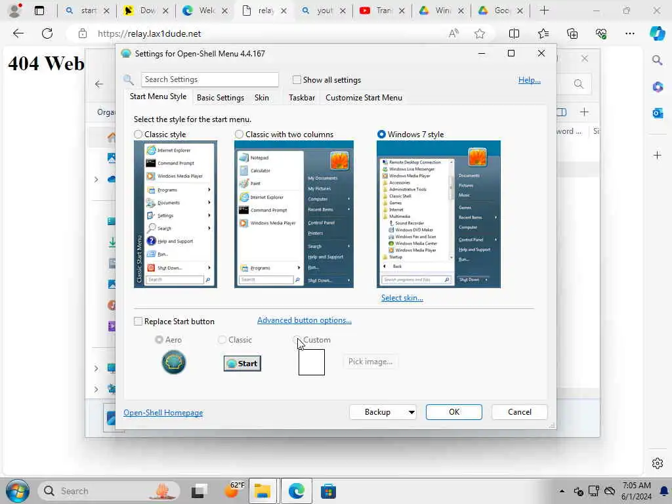Click File Explorer search magnifier

pos(579,84)
